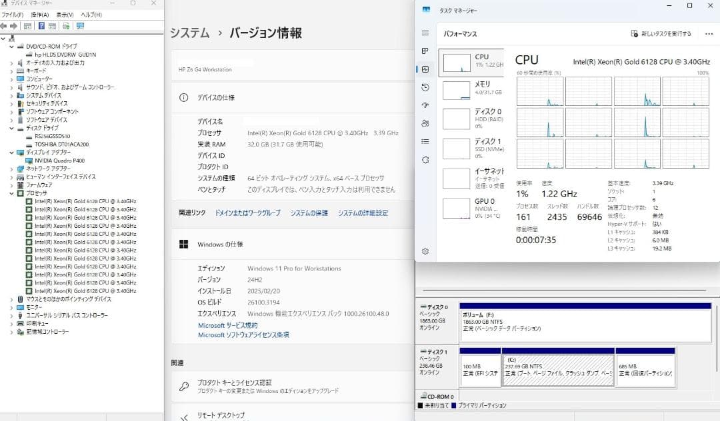Open the Processes view in Task Manager sidebar
The image size is (720, 421).
pos(425,51)
